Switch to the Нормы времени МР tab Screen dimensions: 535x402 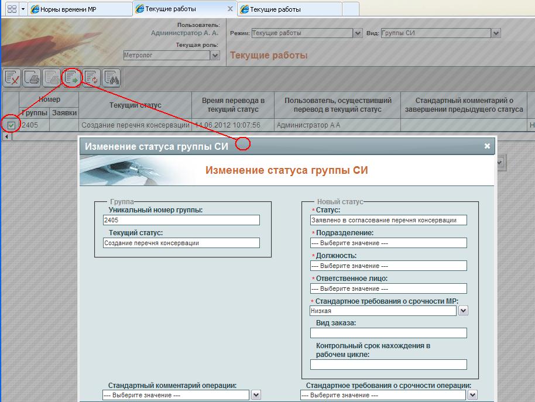point(79,9)
